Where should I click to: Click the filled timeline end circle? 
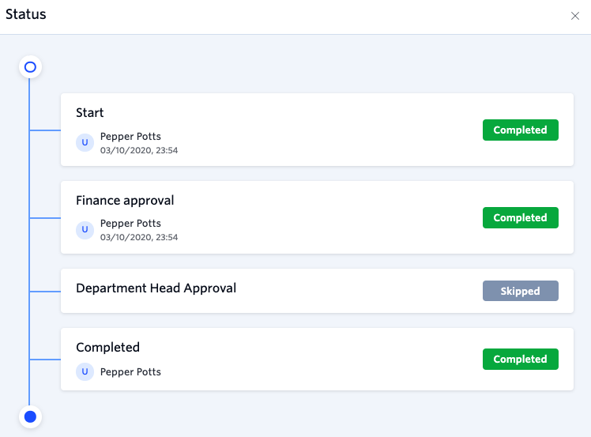(x=30, y=416)
